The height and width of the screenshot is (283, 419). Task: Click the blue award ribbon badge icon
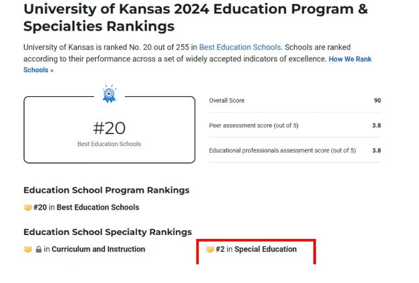110,93
